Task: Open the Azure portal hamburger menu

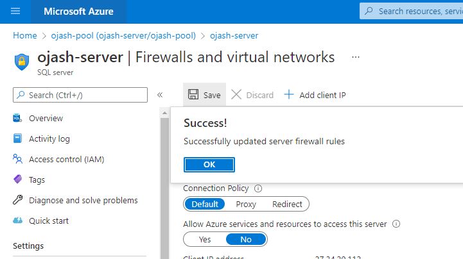Action: pos(15,11)
